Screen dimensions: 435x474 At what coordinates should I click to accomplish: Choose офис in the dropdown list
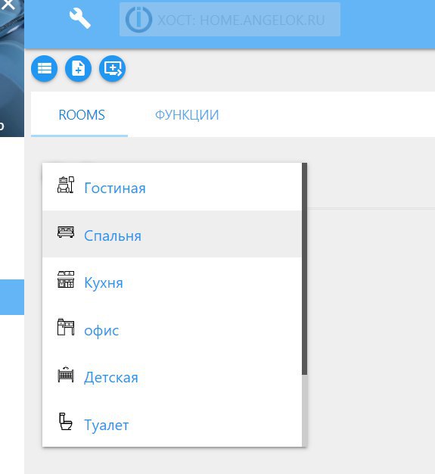tap(172, 329)
